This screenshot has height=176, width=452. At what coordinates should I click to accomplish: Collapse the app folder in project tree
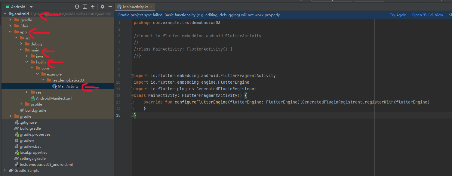11,32
